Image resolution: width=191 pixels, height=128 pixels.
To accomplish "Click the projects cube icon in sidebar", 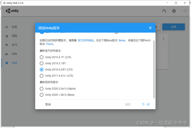I will [x=7, y=36].
